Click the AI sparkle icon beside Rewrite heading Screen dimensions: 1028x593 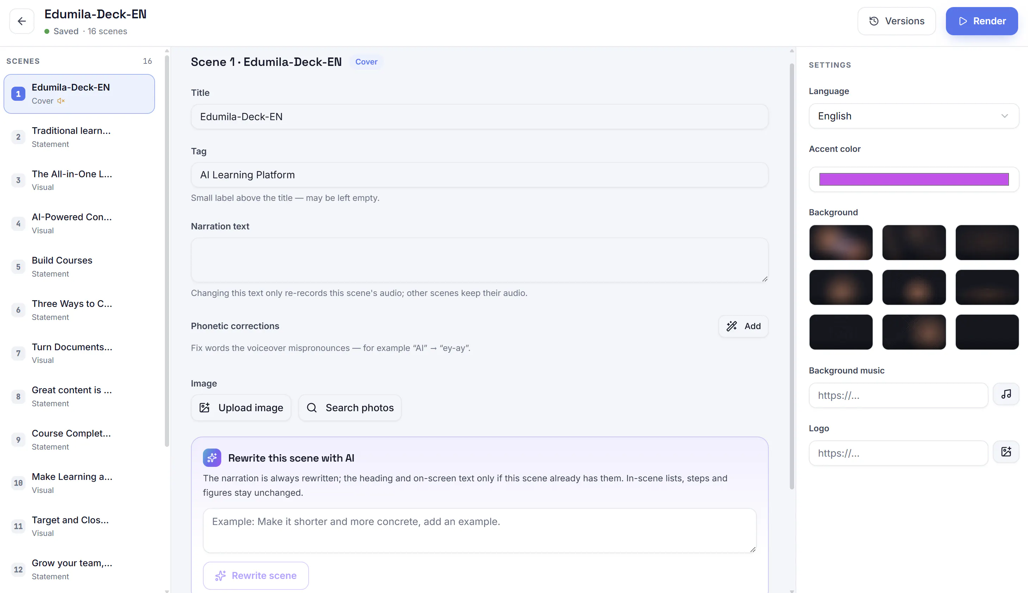point(212,458)
